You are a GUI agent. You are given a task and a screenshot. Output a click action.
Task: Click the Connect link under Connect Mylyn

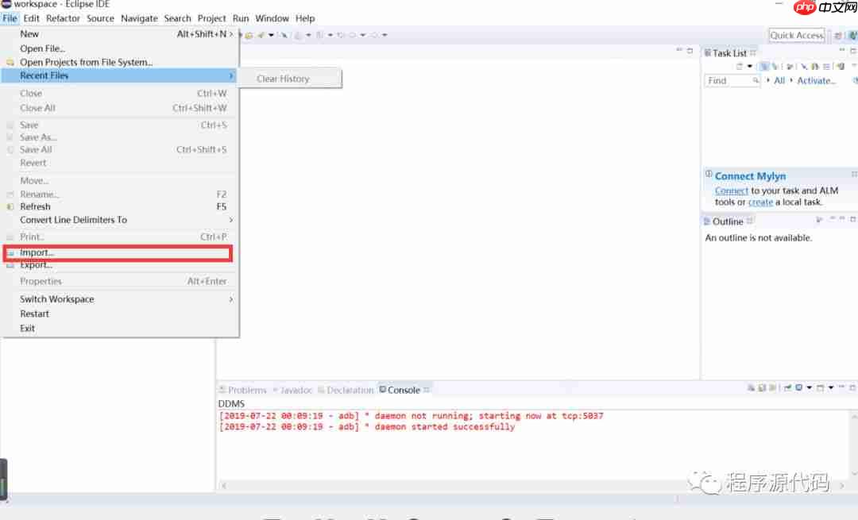(x=731, y=191)
